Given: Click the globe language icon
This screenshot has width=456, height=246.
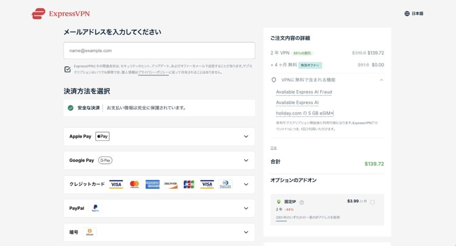Looking at the screenshot, I should click(x=407, y=14).
